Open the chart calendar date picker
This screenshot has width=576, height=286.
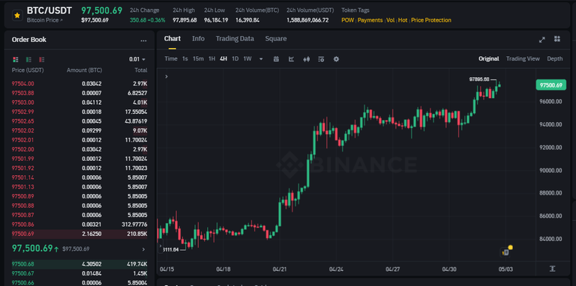tap(276, 59)
